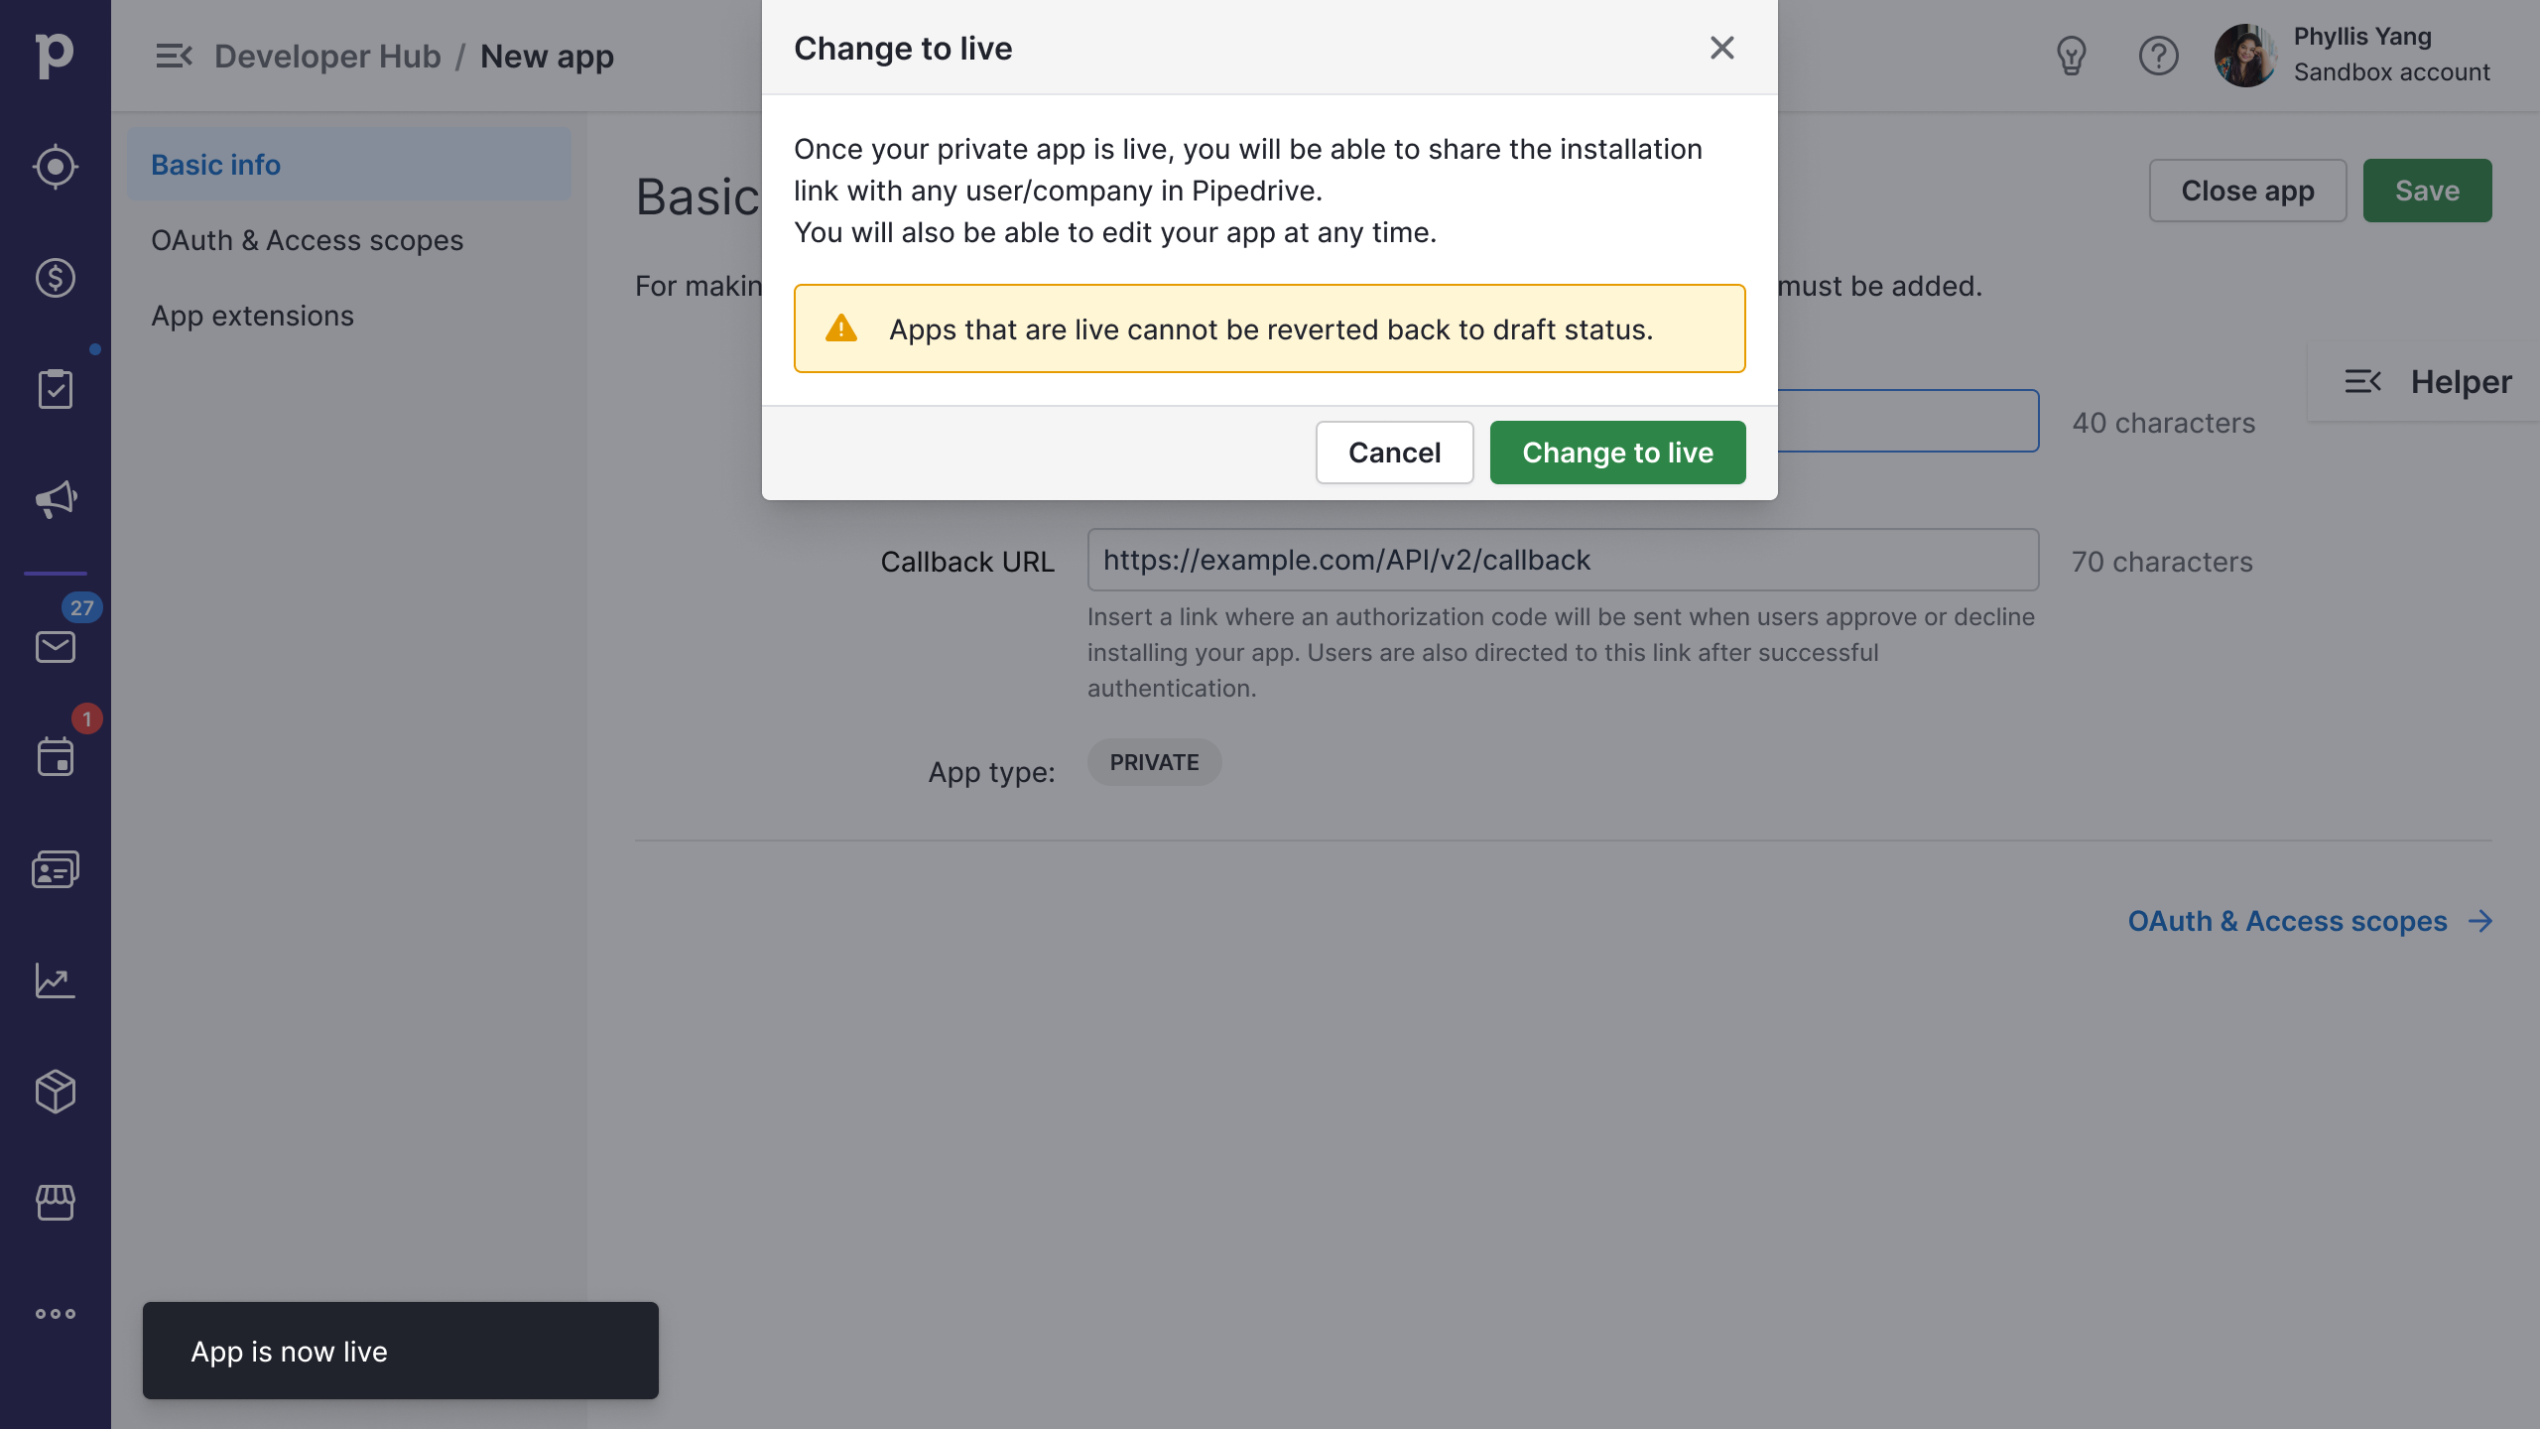Open Leads target icon in sidebar

tap(55, 167)
